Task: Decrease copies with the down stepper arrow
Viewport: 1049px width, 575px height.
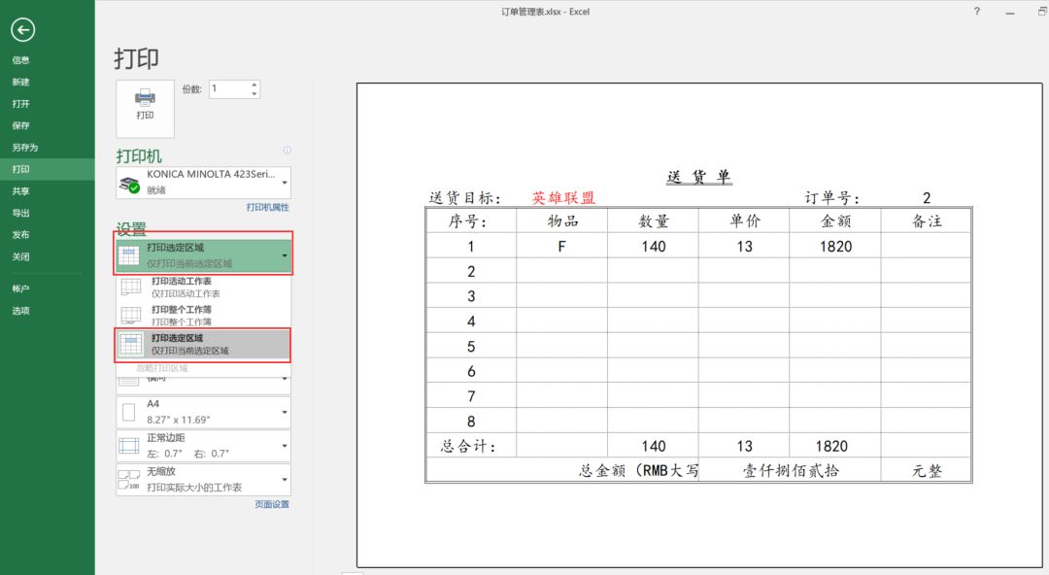Action: point(254,93)
